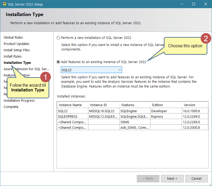Click the SQL Server Setup title bar icon
The height and width of the screenshot is (186, 212).
point(4,4)
